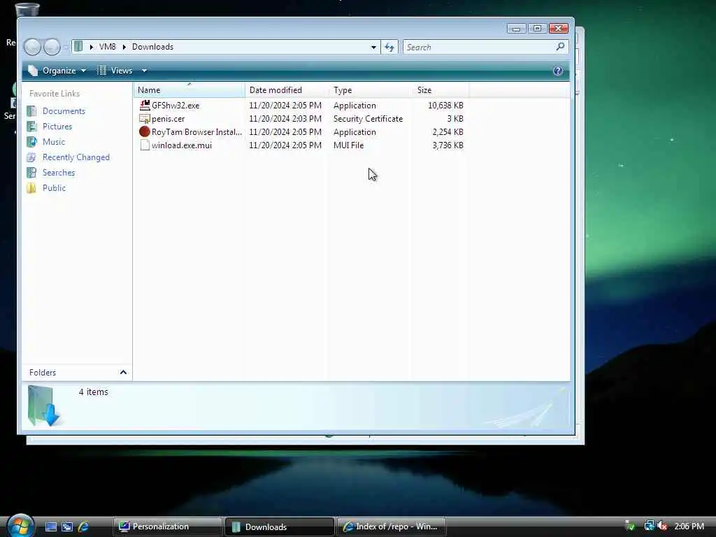
Task: Click the Recently Changed icon in sidebar
Action: 31,157
